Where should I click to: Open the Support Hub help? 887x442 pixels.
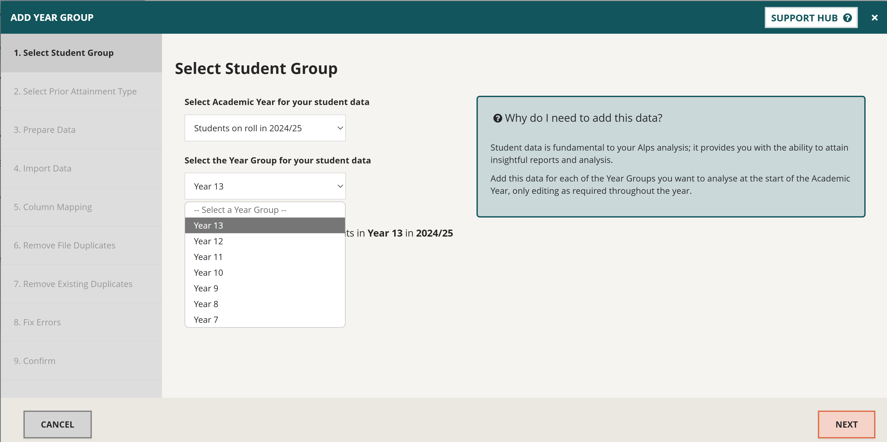tap(811, 18)
